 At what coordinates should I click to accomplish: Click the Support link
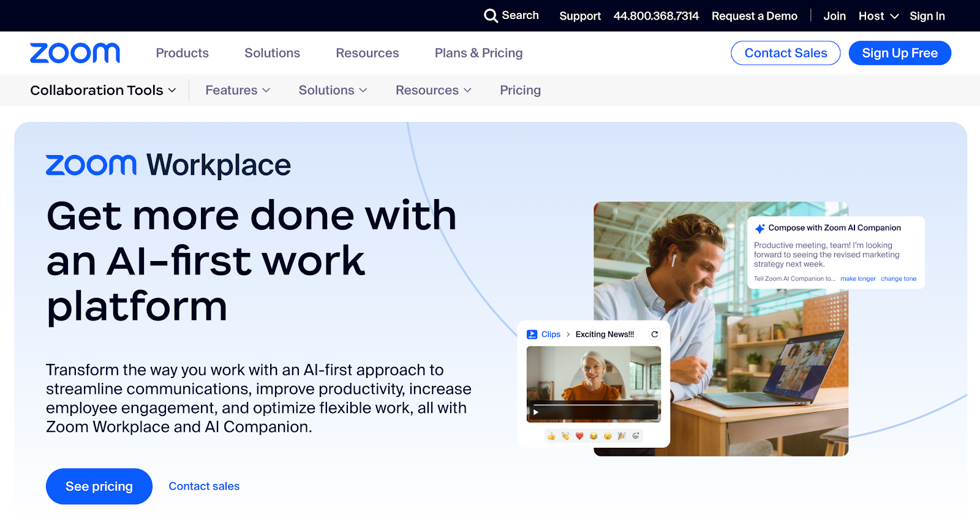[580, 16]
